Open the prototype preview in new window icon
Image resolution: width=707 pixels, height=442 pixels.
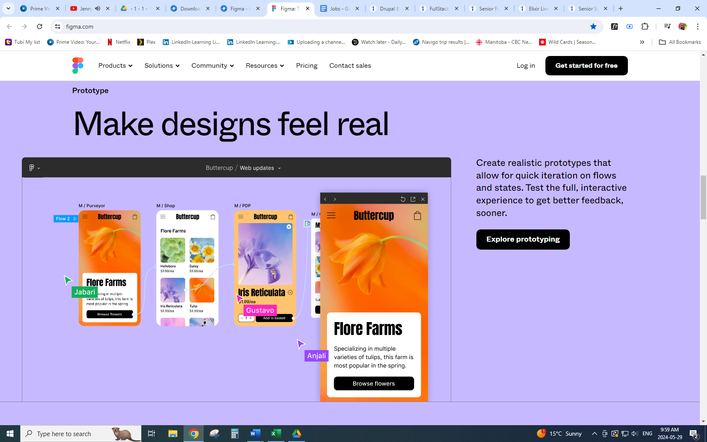[413, 199]
